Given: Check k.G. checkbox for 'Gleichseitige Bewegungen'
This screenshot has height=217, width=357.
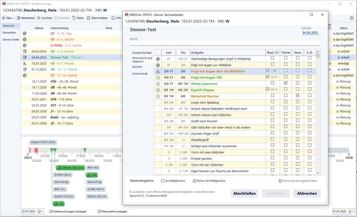Looking at the screenshot, I should (310, 58).
